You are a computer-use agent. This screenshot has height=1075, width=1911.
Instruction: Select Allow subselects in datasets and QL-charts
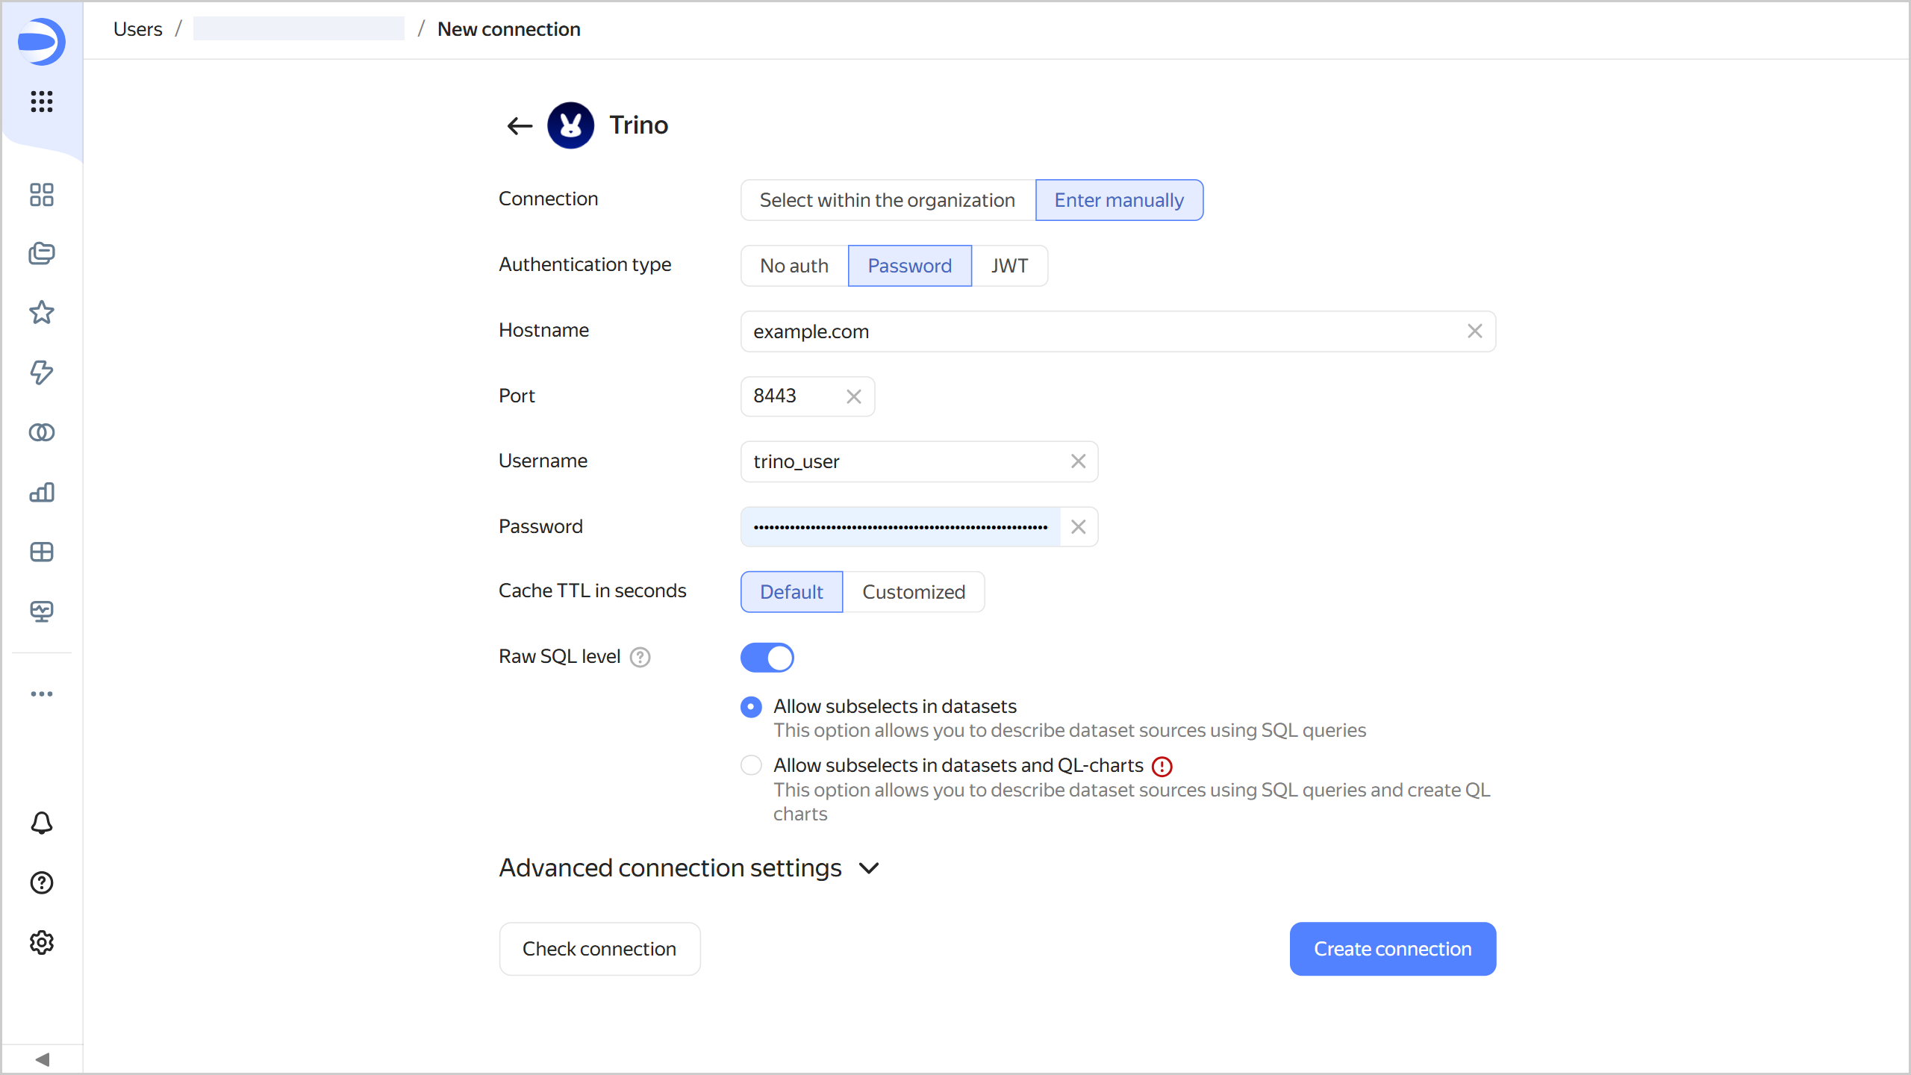tap(751, 765)
